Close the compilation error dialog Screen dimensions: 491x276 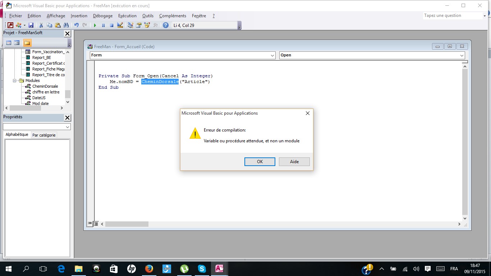click(307, 113)
